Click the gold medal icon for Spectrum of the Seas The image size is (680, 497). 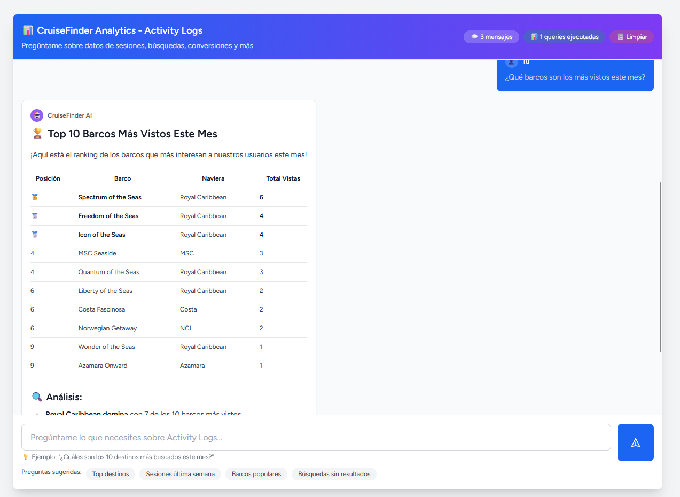35,197
